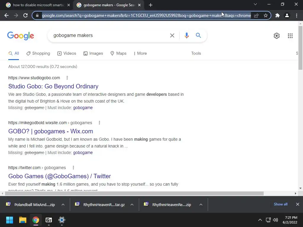Go to Google home via logo
Image resolution: width=303 pixels, height=227 pixels.
tap(20, 36)
